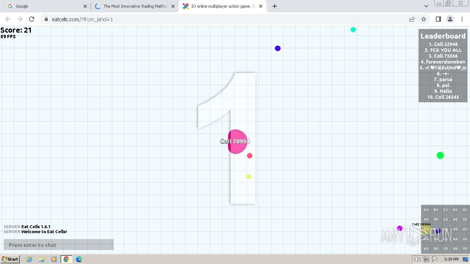The height and width of the screenshot is (264, 470).
Task: Open Action Center flag icon
Action: pos(435,259)
